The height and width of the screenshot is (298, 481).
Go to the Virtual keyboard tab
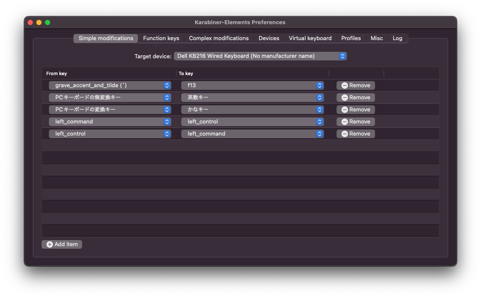[x=310, y=38]
